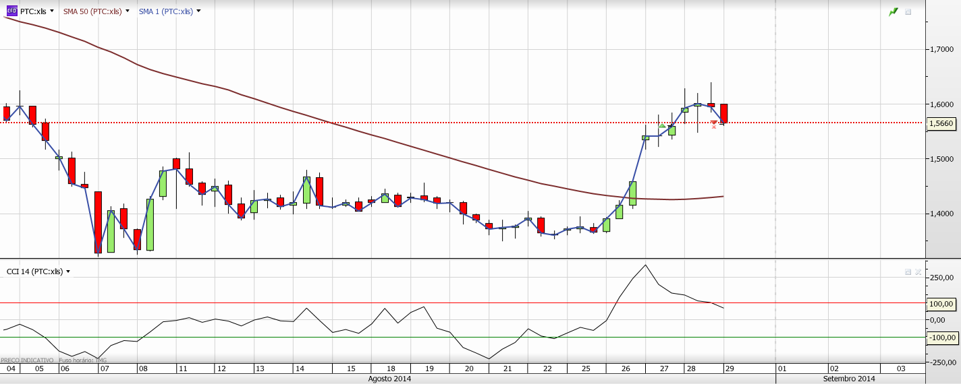The image size is (961, 384).
Task: Click the last red candlestick on chart
Action: (x=723, y=113)
